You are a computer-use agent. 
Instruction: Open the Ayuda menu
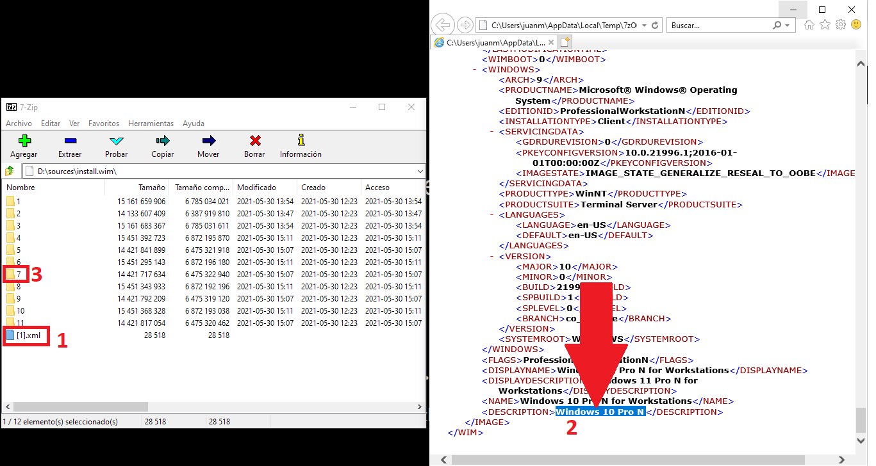click(194, 124)
